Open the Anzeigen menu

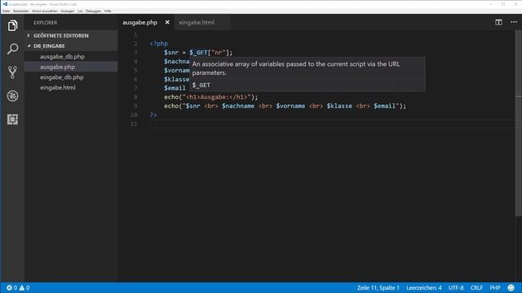(68, 11)
